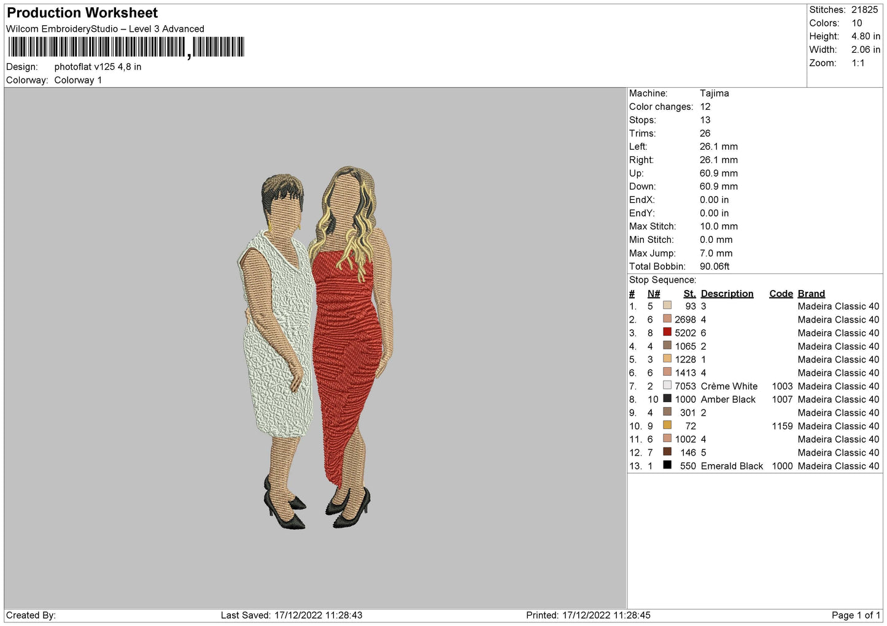Screen dimensions: 887x626
Task: Click stitch count '7053' in row 7
Action: [685, 386]
